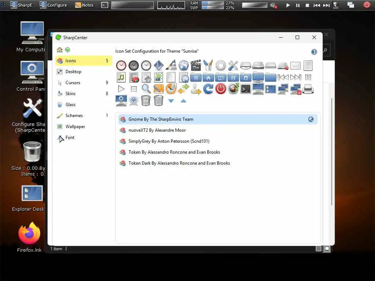
Task: Open the Wallpaper section
Action: tap(83, 127)
